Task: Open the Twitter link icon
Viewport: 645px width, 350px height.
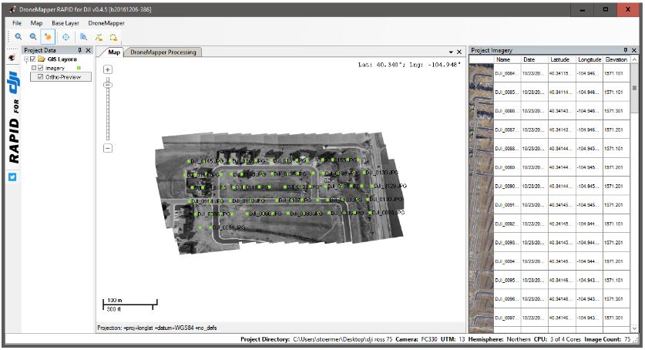Action: point(12,177)
